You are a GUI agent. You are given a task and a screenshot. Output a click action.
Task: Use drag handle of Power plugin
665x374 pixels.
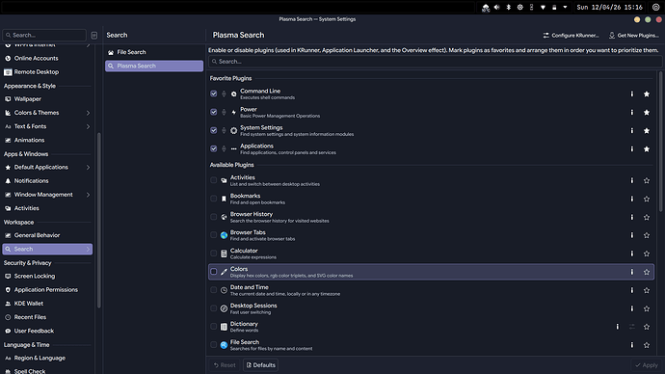(x=224, y=113)
